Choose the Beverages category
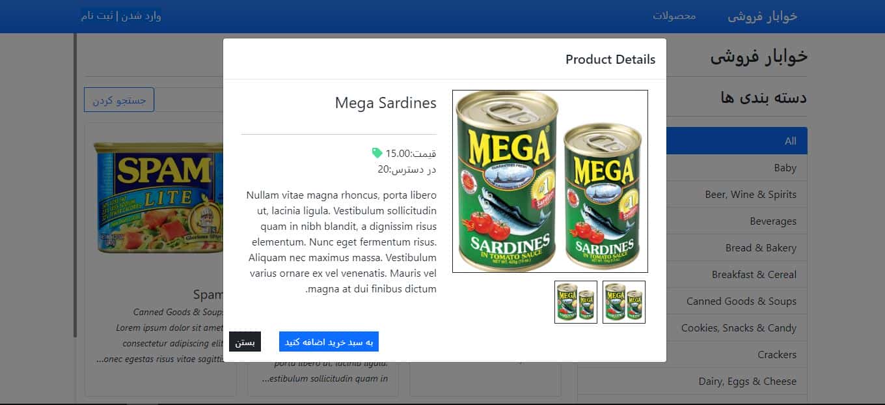Image resolution: width=885 pixels, height=405 pixels. [x=737, y=221]
